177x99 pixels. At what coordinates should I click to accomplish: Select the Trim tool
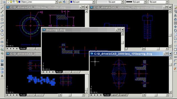[x=175, y=42]
